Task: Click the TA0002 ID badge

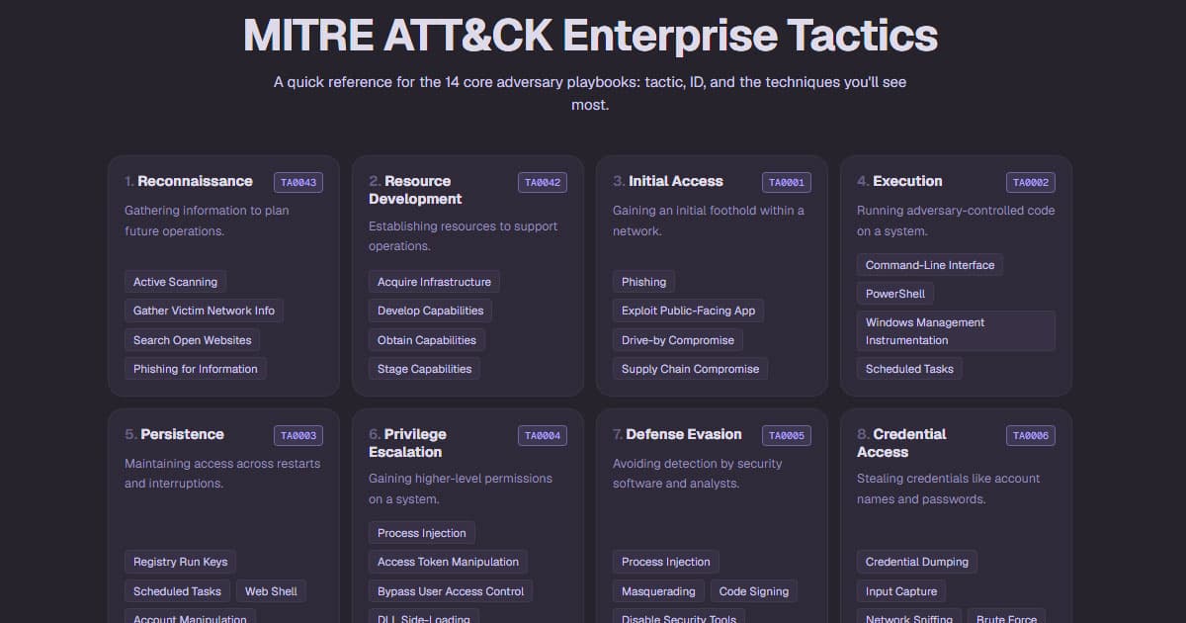Action: coord(1031,182)
